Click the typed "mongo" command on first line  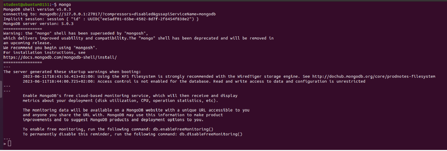tap(65, 5)
